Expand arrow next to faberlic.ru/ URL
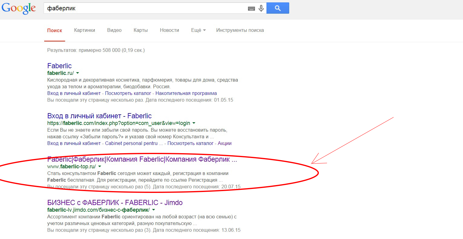This screenshot has width=463, height=239. [x=78, y=73]
